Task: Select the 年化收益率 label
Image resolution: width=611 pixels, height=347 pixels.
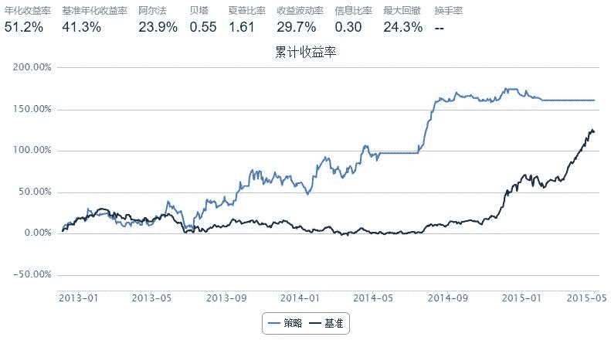Action: (x=28, y=12)
